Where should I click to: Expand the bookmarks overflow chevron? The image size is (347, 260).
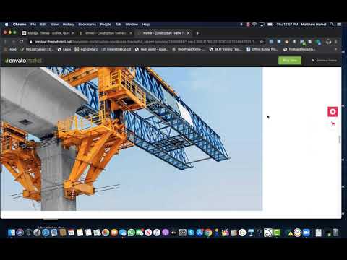(x=336, y=49)
